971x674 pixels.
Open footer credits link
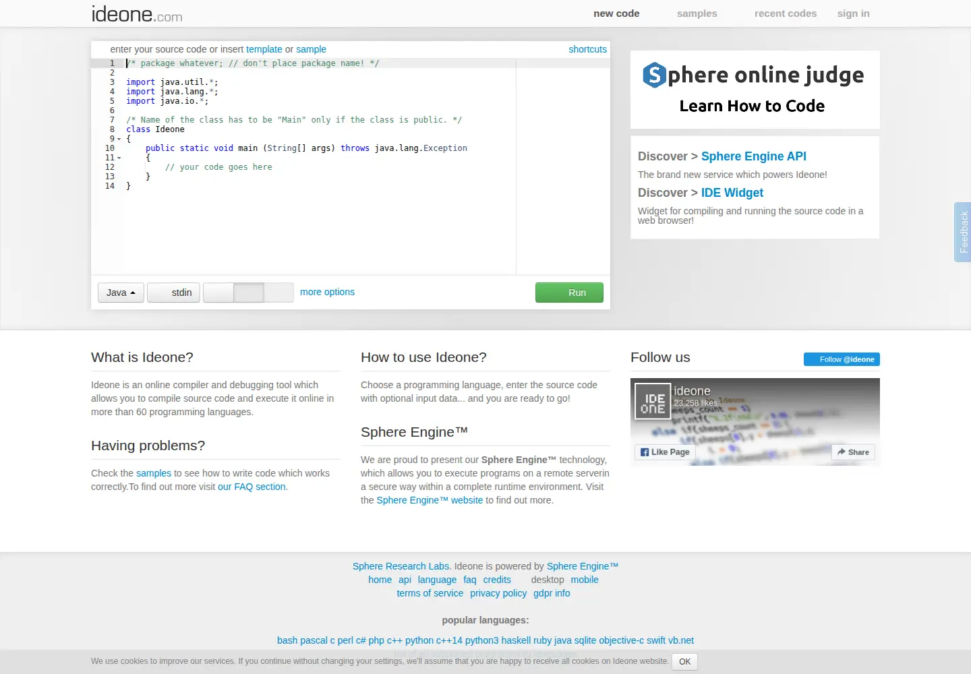point(497,580)
